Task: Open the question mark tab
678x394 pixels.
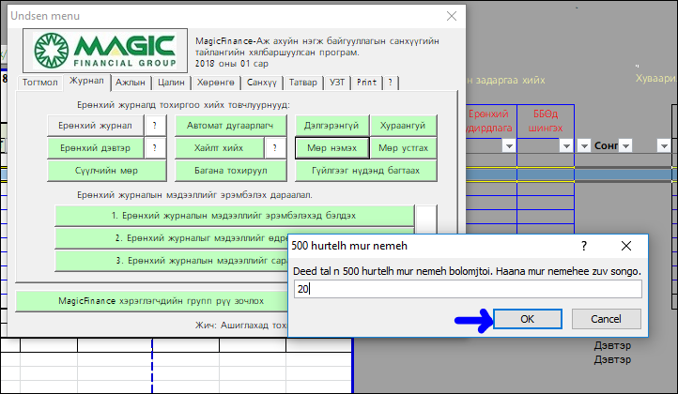Action: click(391, 83)
